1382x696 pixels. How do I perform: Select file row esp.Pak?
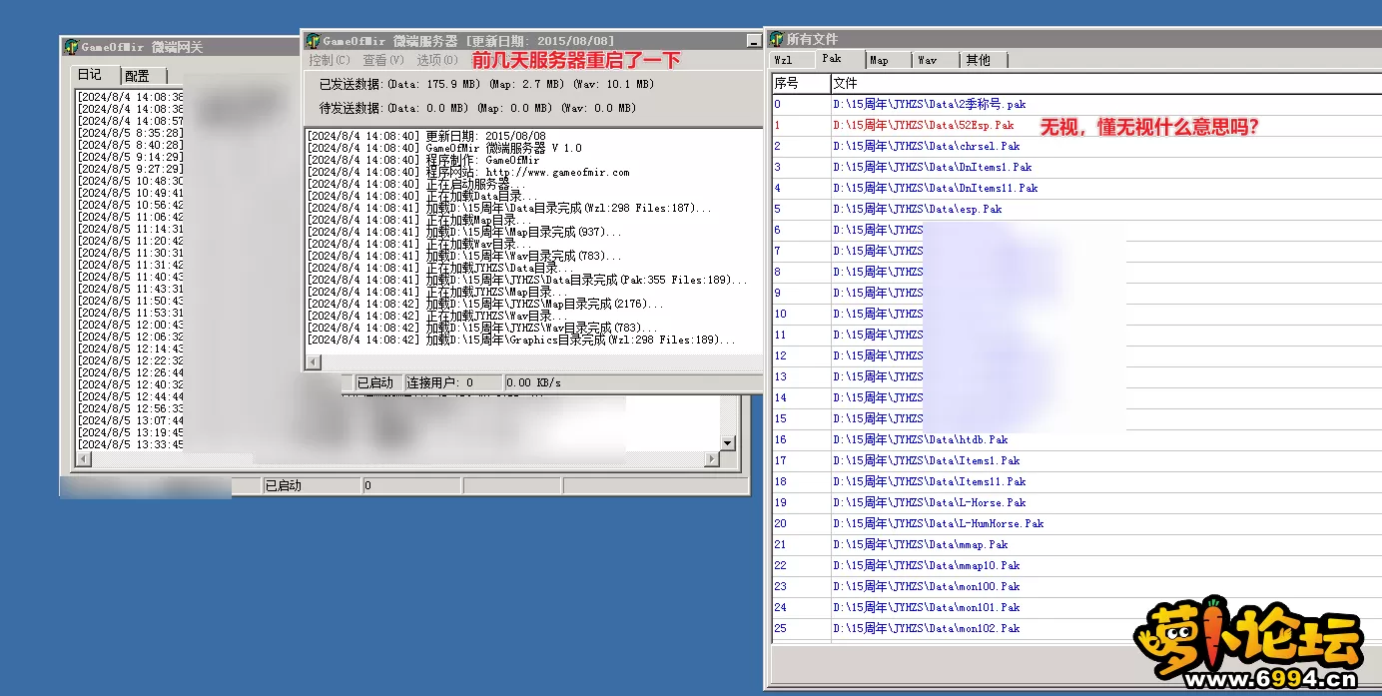pyautogui.click(x=1076, y=209)
